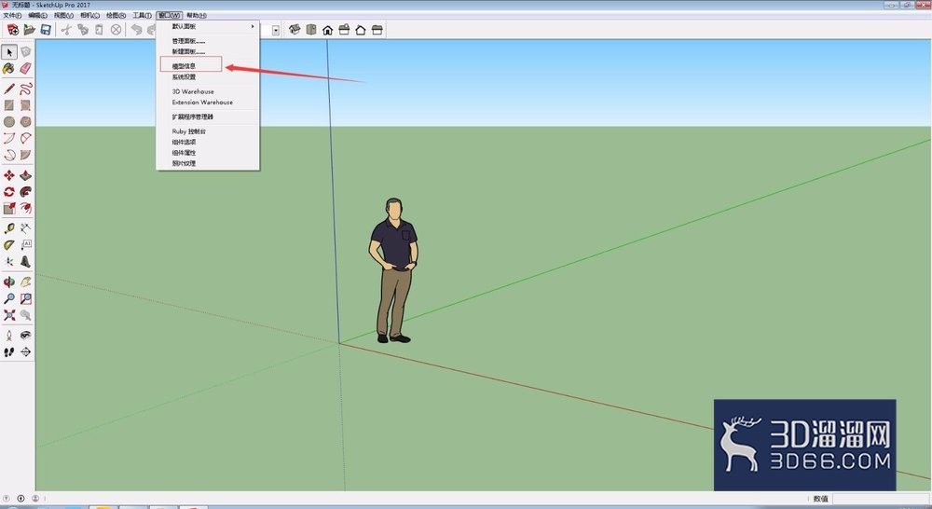Select the Orbit tool
The width and height of the screenshot is (932, 509).
click(9, 282)
